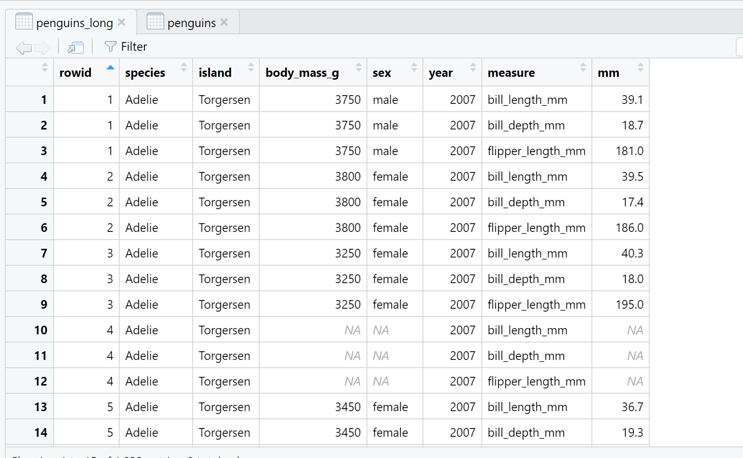Click the back navigation arrow icon

pos(23,47)
